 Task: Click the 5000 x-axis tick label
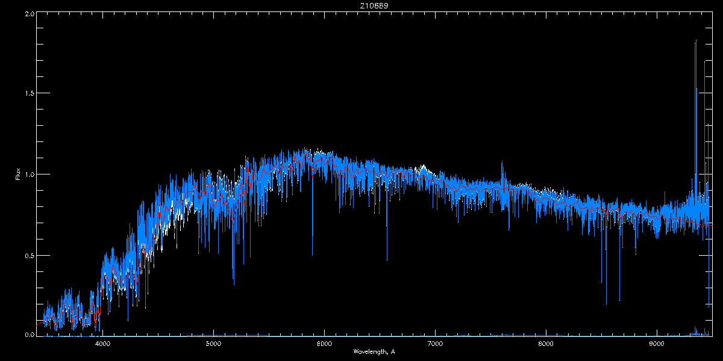point(213,344)
